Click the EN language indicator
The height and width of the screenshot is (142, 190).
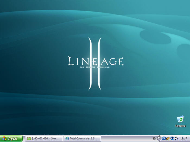click(155, 138)
